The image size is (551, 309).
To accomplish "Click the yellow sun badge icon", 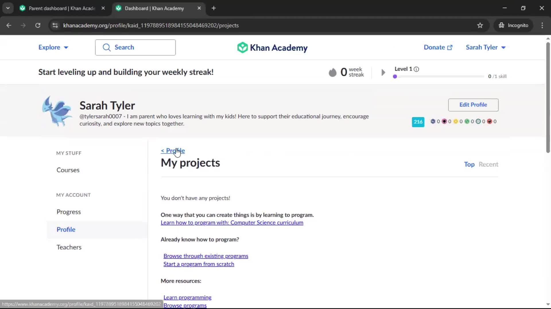I will point(455,121).
